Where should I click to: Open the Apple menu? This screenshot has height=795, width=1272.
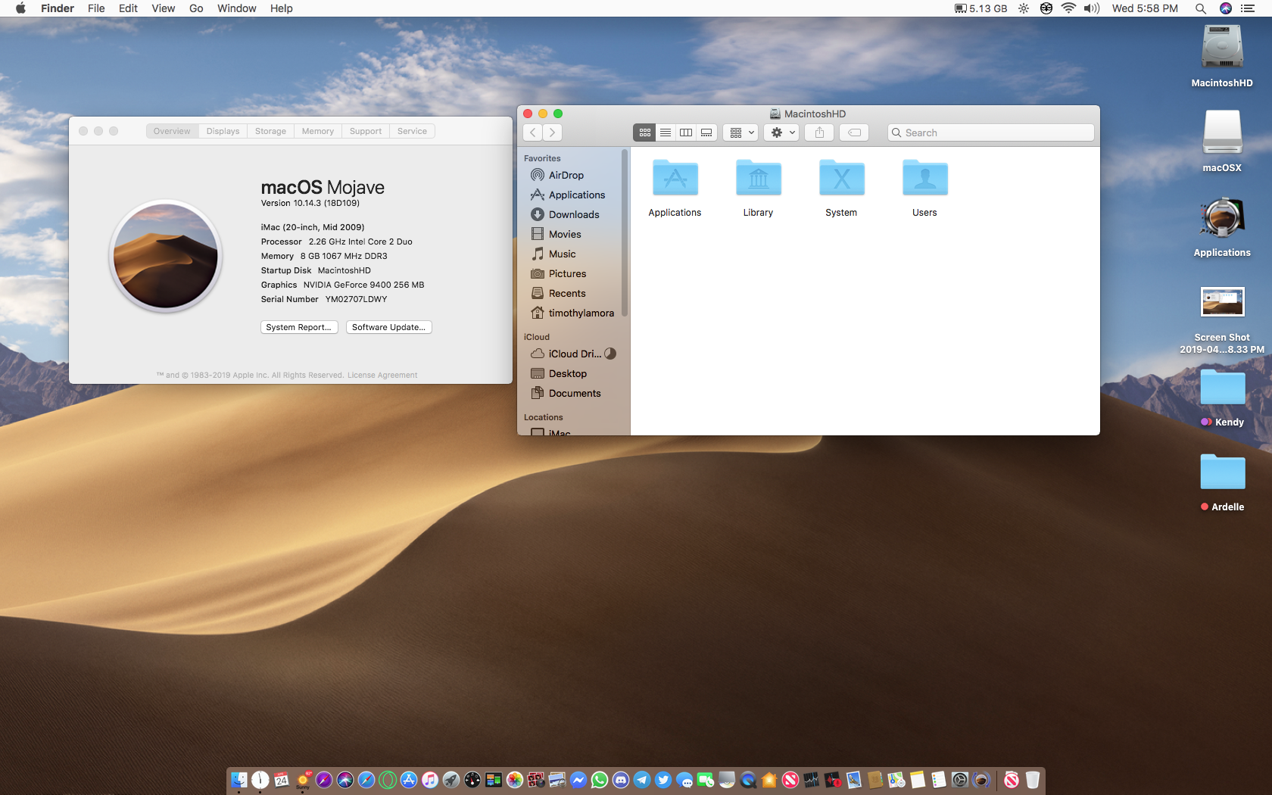20,8
